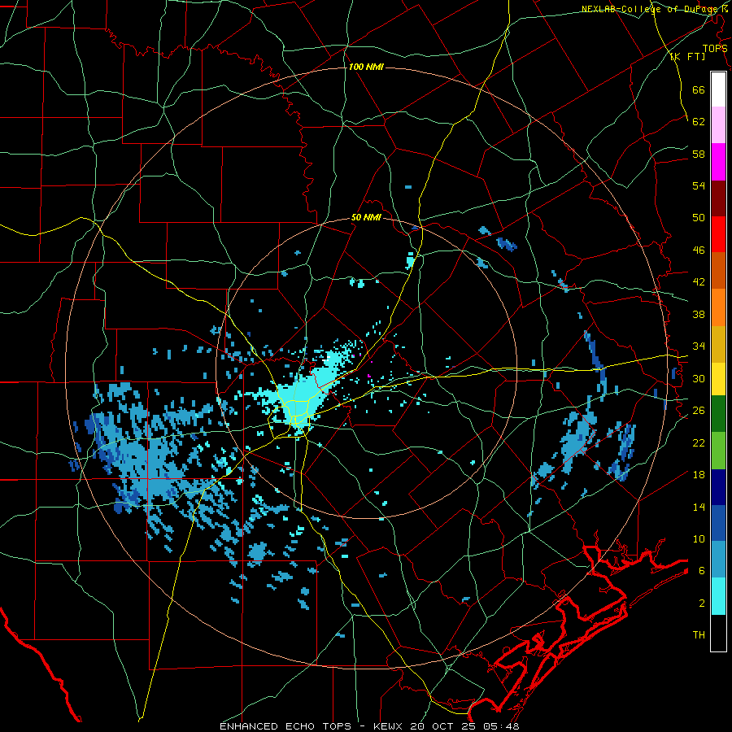Click the light pink legend swatch

tap(718, 124)
